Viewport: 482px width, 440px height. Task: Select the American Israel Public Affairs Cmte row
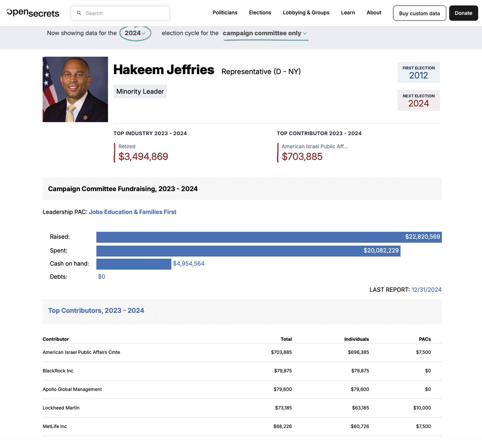(x=82, y=352)
